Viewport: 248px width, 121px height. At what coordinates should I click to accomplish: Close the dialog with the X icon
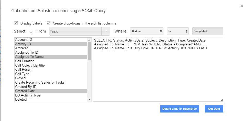pos(242,6)
